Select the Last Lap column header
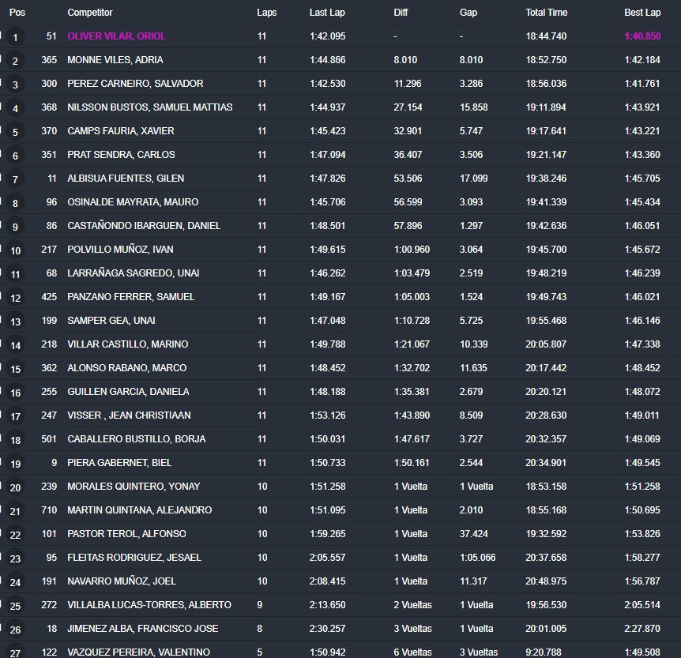The width and height of the screenshot is (681, 658). click(327, 12)
